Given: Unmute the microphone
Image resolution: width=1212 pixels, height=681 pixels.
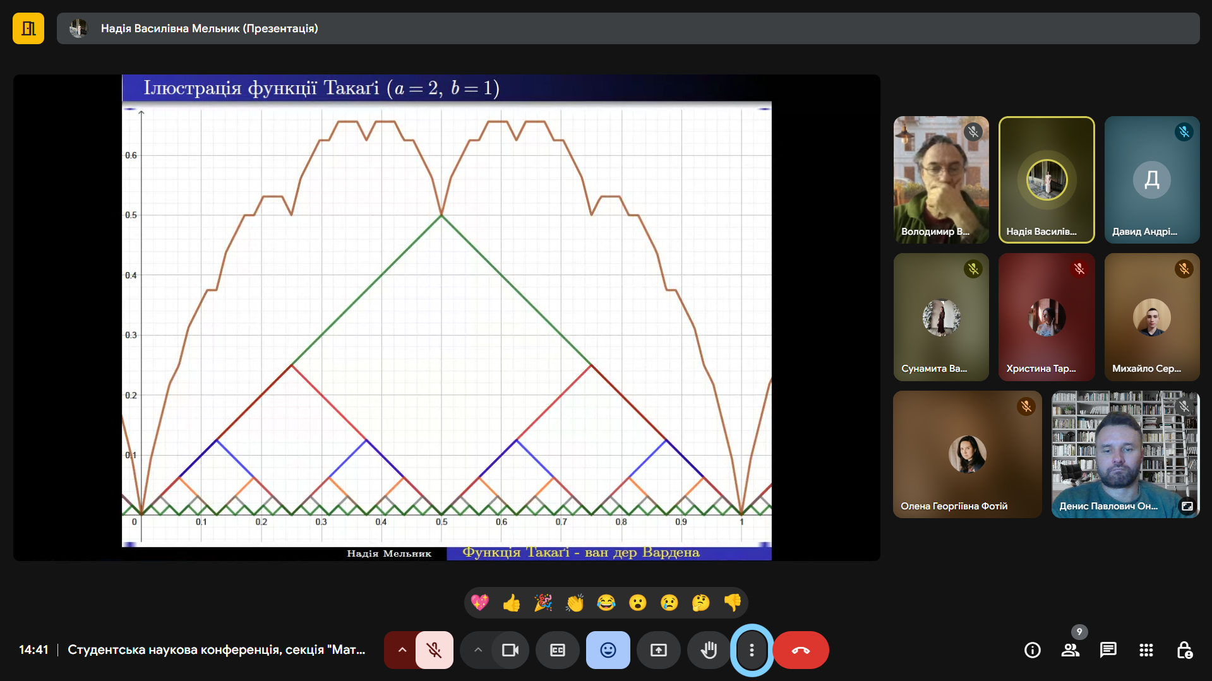Looking at the screenshot, I should click(x=435, y=650).
